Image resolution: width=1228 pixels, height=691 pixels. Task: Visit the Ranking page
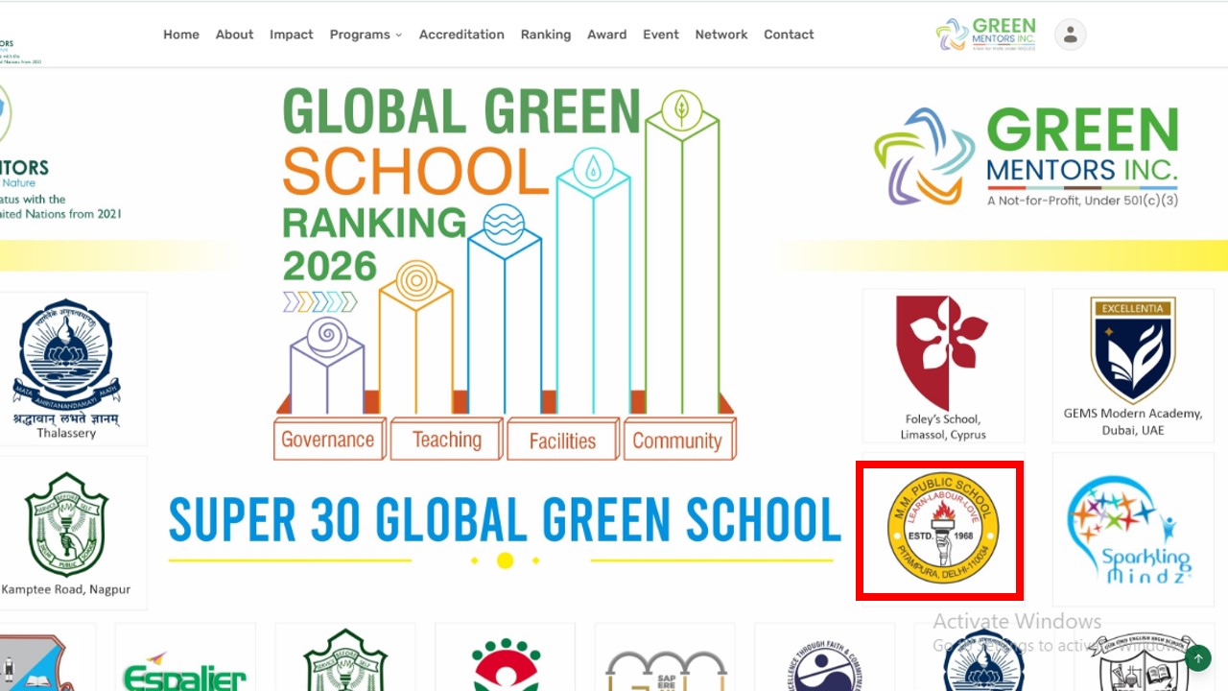(x=546, y=35)
